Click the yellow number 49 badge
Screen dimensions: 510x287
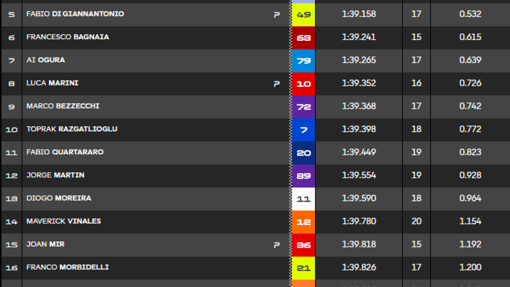(303, 15)
